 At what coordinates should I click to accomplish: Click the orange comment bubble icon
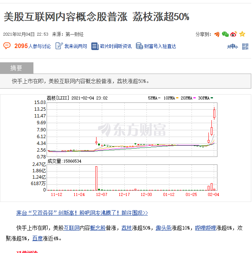point(7,46)
